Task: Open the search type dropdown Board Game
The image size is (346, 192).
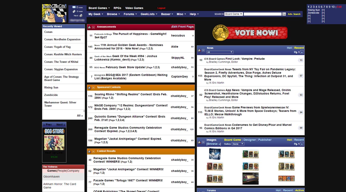Action: tap(234, 14)
